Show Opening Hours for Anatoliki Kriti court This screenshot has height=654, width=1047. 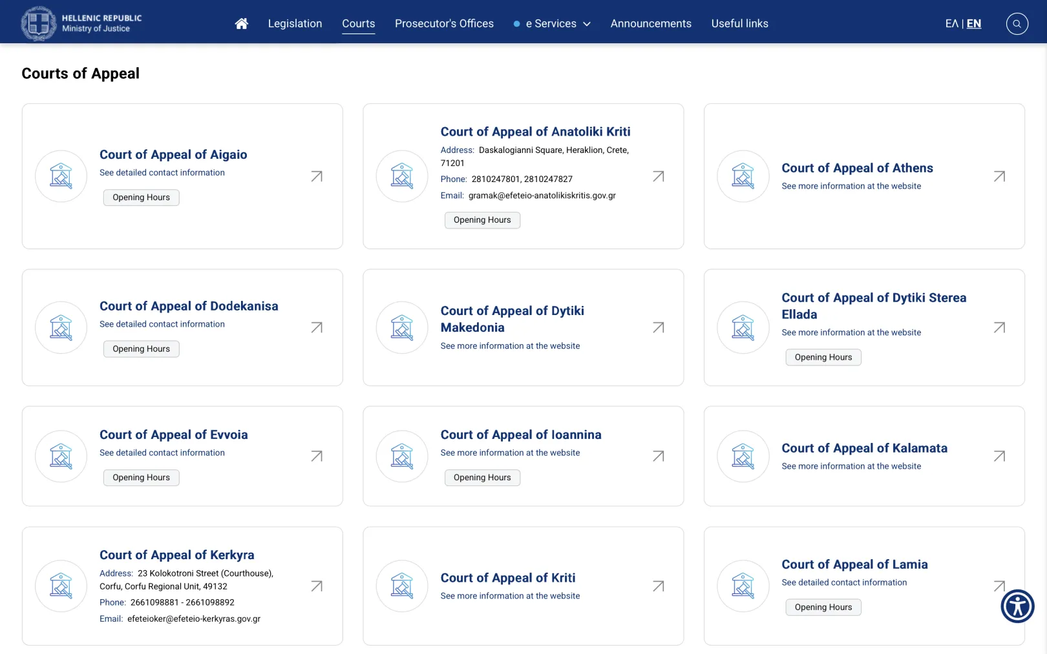point(482,220)
